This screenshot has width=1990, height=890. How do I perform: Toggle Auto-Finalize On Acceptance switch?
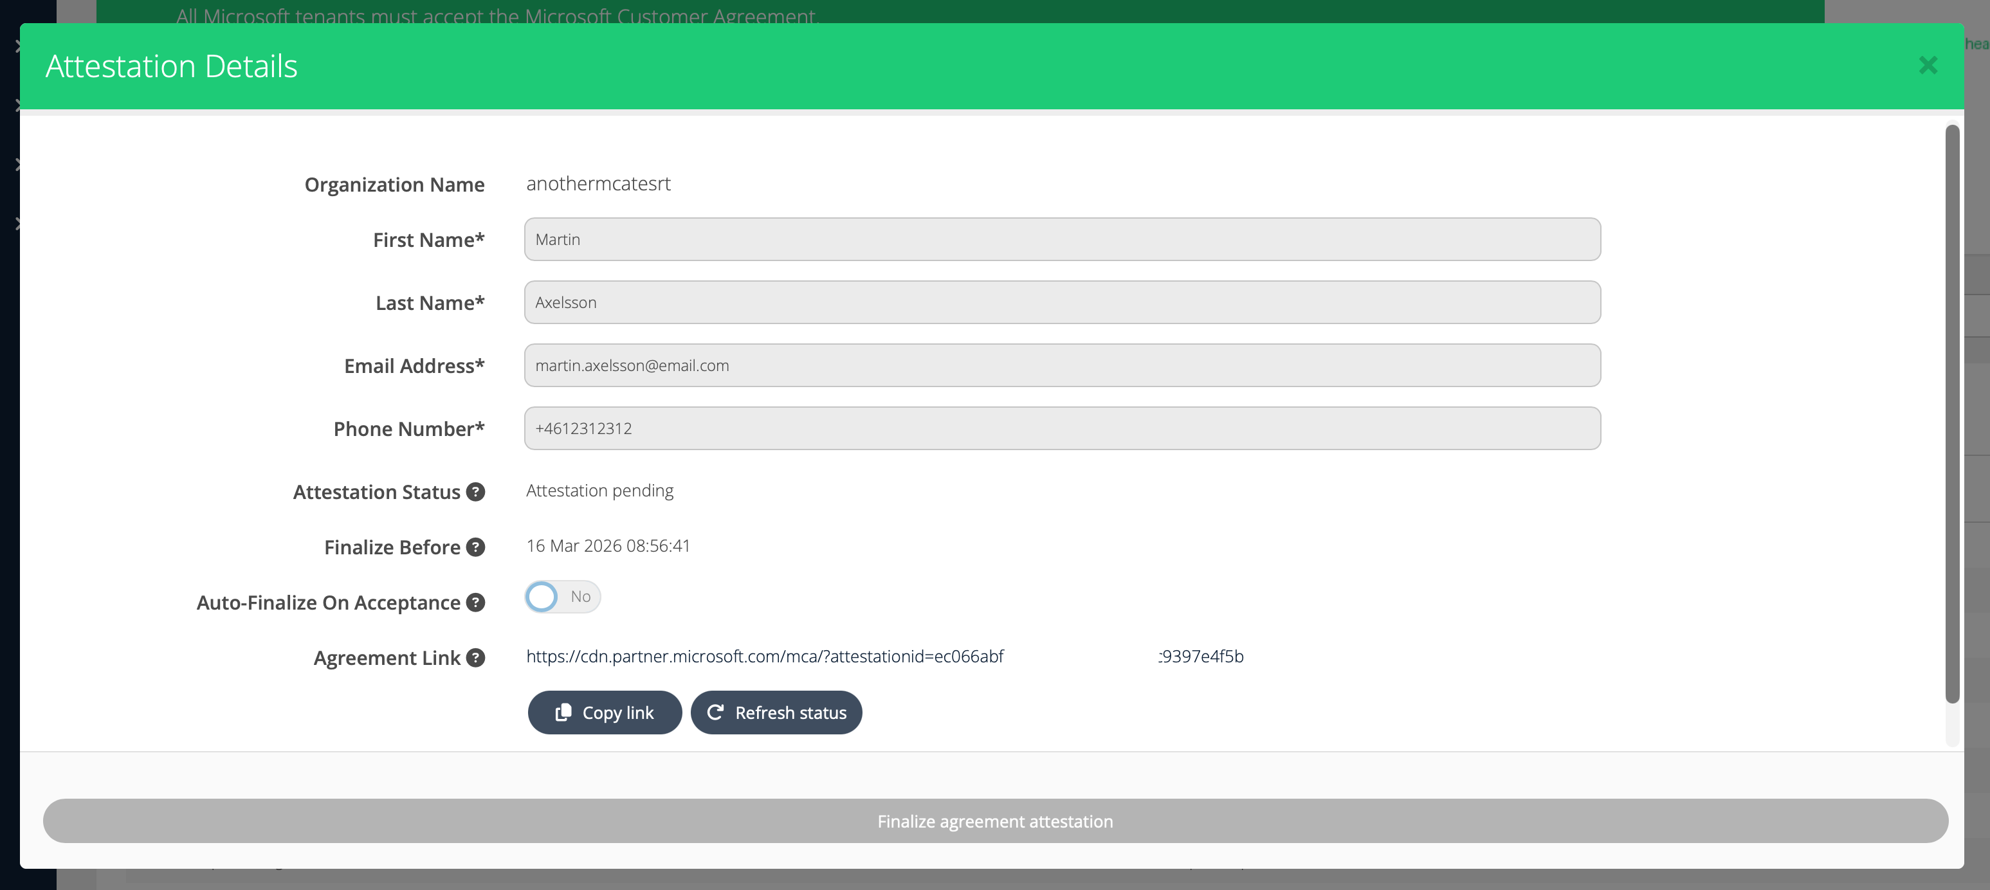pyautogui.click(x=562, y=596)
